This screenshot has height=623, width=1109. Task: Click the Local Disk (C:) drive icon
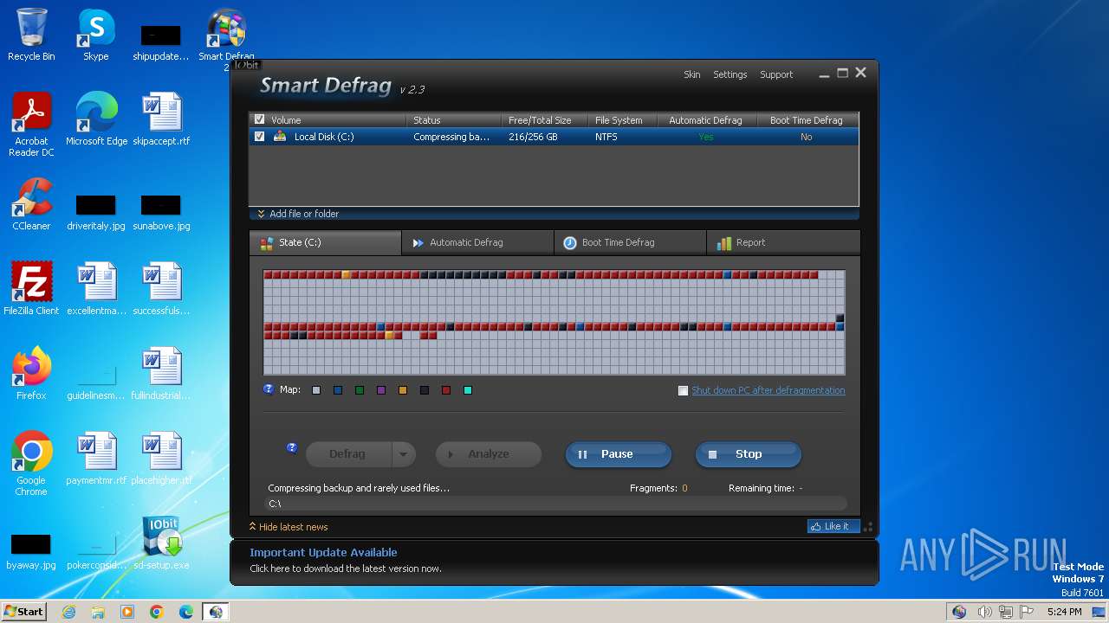tap(280, 137)
